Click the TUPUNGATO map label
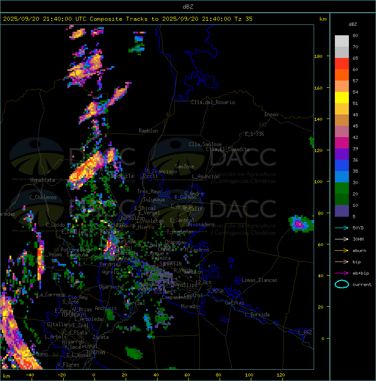 coord(73,314)
